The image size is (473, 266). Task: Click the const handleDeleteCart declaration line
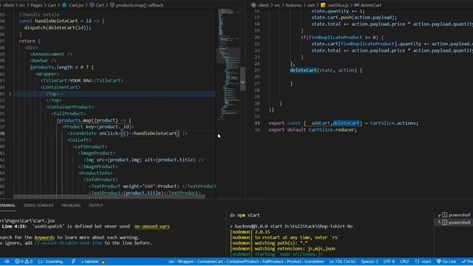click(x=61, y=21)
